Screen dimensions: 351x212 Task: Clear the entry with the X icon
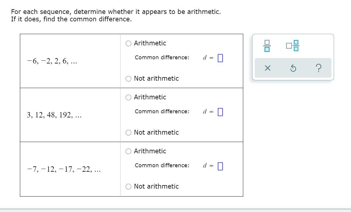pos(267,68)
